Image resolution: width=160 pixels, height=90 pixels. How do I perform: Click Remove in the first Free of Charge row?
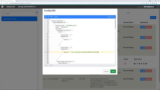pyautogui.click(x=149, y=27)
